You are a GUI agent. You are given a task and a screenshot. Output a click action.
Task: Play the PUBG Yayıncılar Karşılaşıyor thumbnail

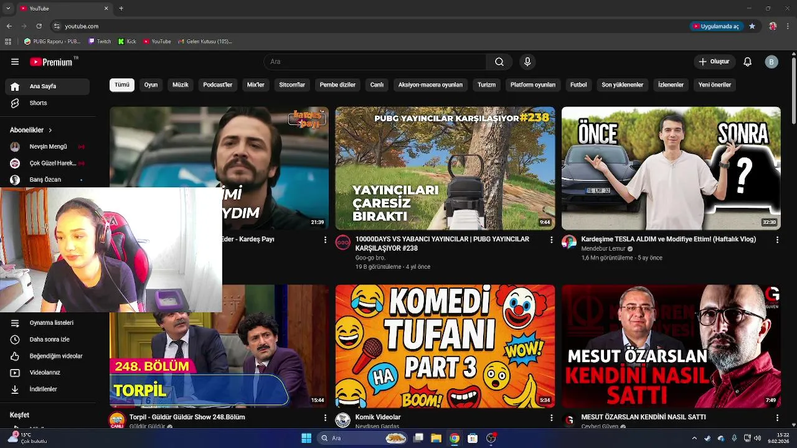445,168
